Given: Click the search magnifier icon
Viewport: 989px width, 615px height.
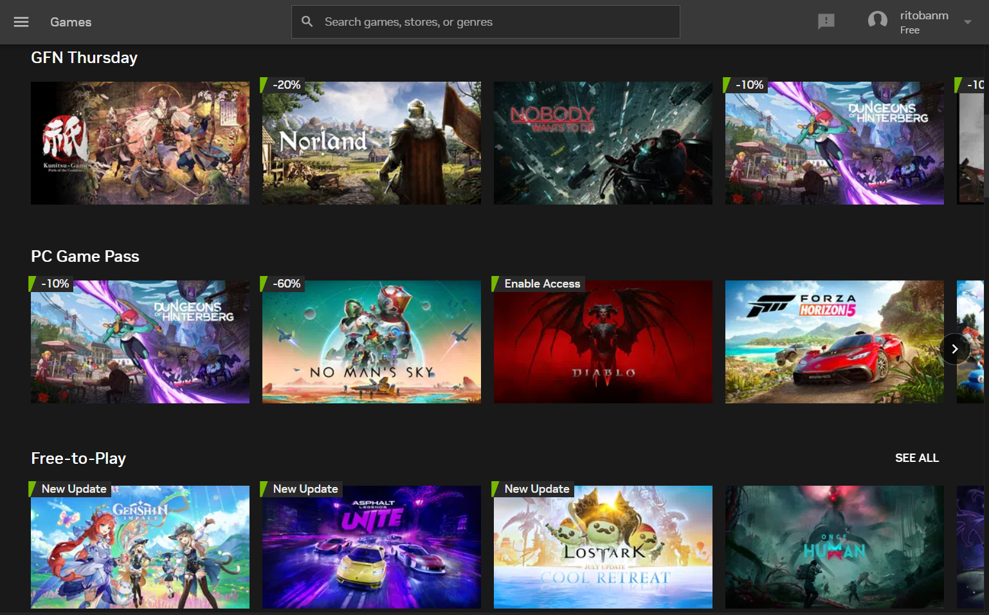Looking at the screenshot, I should 307,22.
